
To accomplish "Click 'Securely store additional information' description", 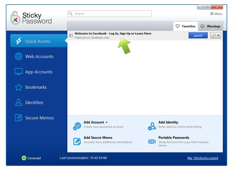I will [x=108, y=142].
